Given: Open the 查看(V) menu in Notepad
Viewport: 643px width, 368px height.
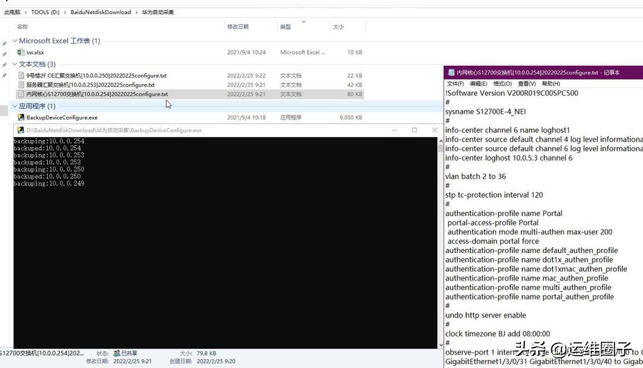Looking at the screenshot, I should point(527,83).
